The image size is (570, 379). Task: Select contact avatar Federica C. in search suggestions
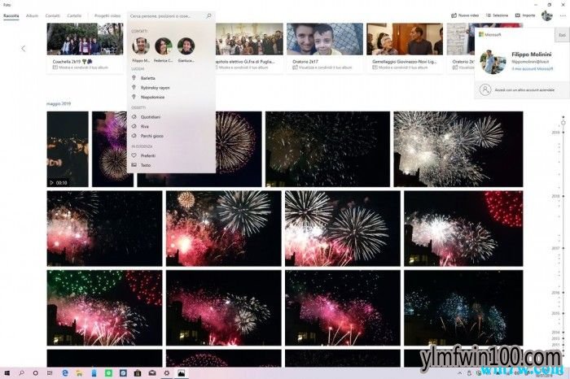pyautogui.click(x=164, y=46)
